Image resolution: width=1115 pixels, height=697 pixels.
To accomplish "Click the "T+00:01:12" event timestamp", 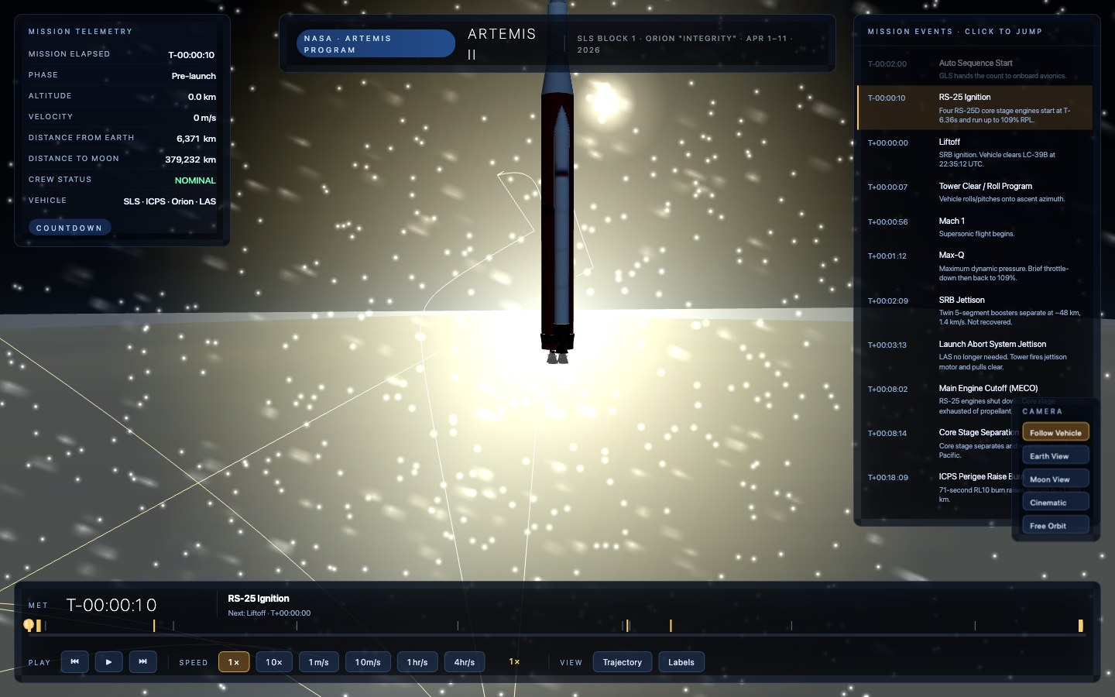I will tap(887, 256).
